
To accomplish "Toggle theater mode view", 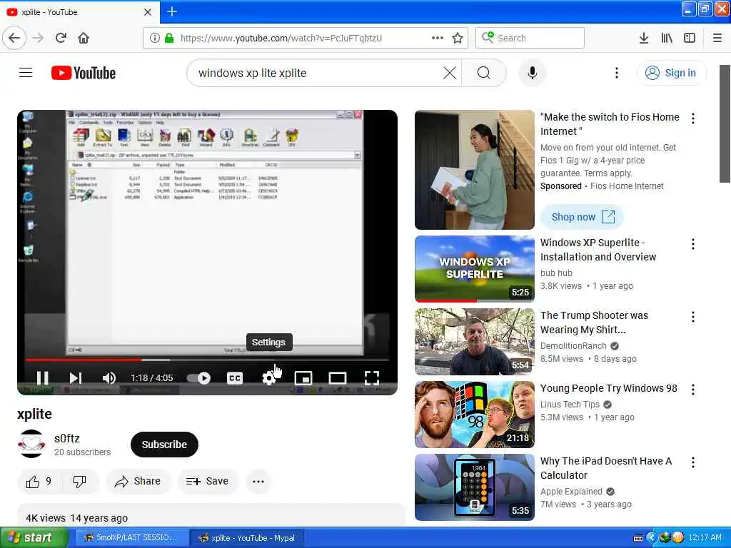I will 338,378.
